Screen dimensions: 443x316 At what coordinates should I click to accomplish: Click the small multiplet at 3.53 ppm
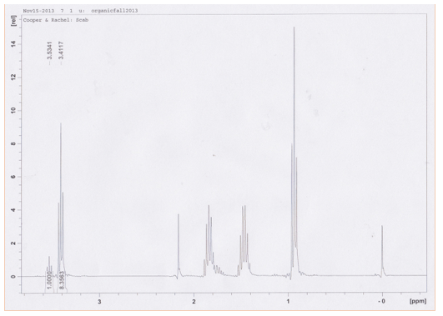49,265
